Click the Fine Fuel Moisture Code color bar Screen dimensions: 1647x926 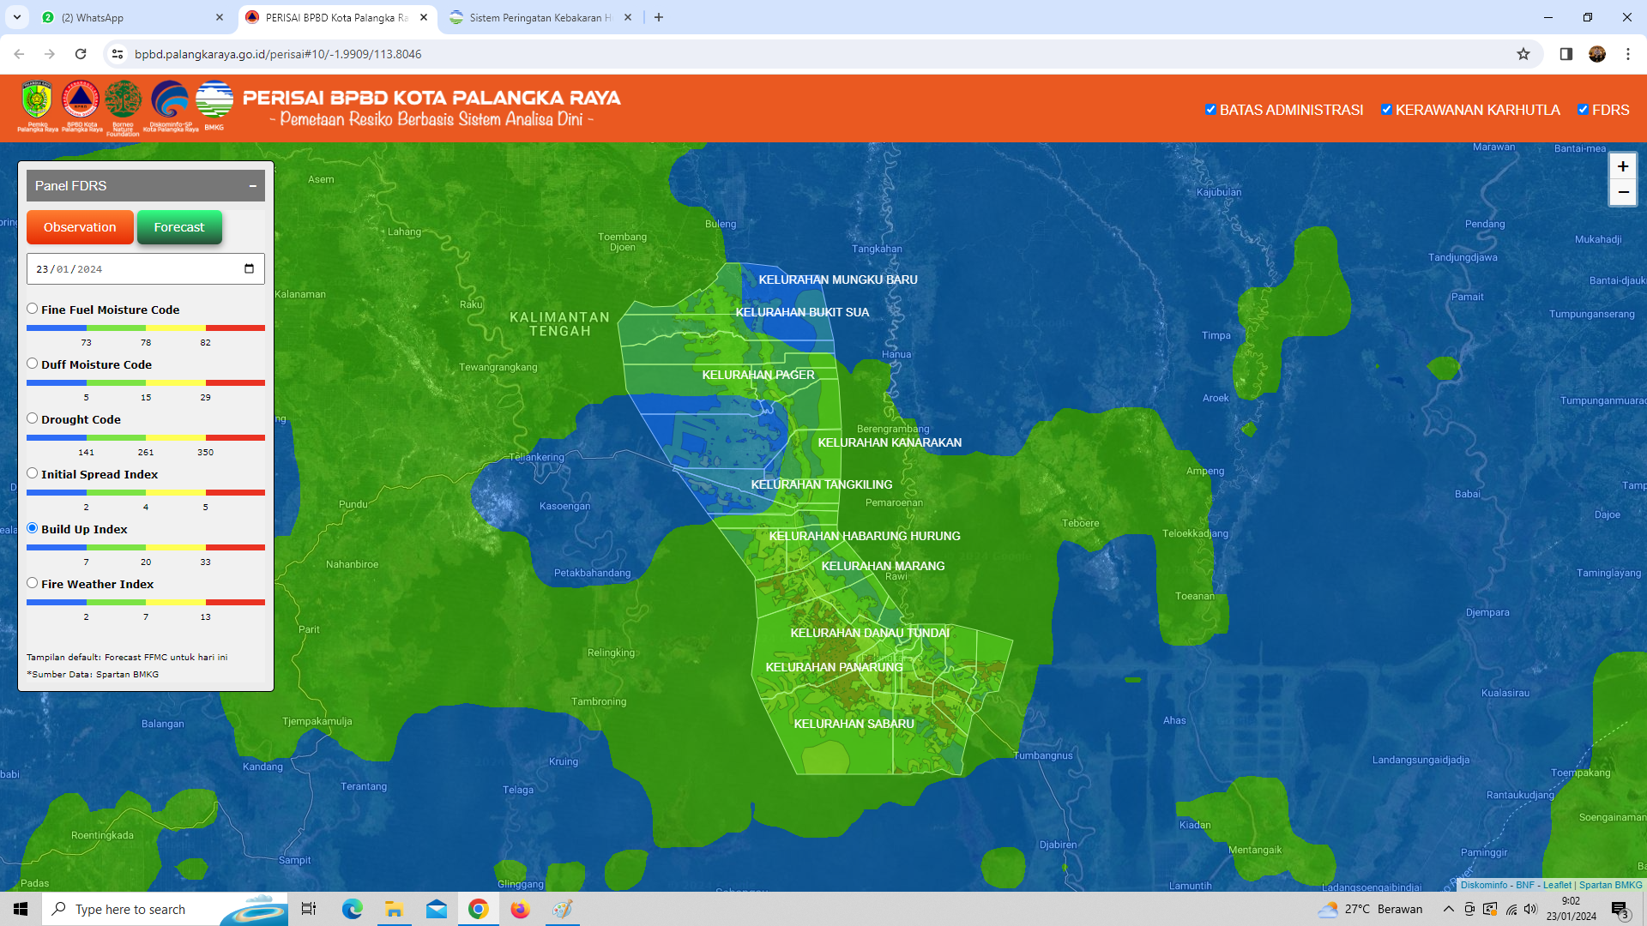click(x=146, y=328)
